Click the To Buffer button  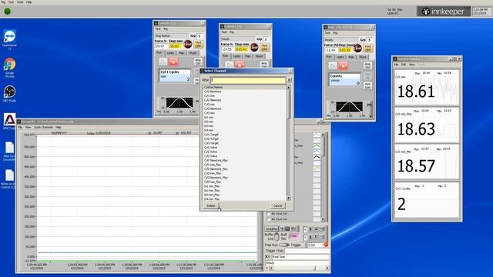tap(271, 229)
